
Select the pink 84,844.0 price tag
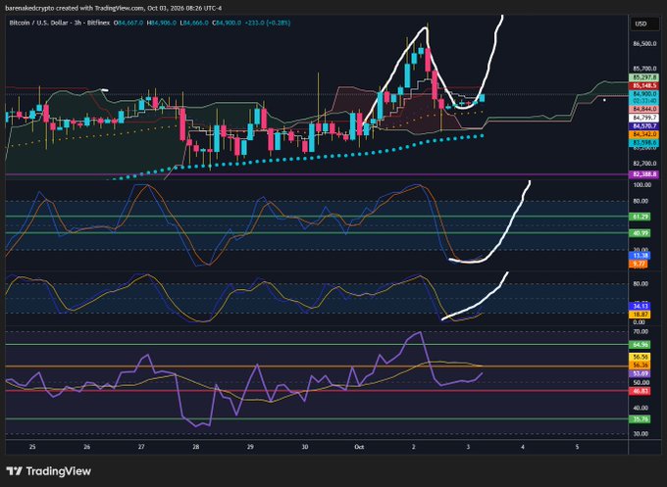(x=644, y=109)
